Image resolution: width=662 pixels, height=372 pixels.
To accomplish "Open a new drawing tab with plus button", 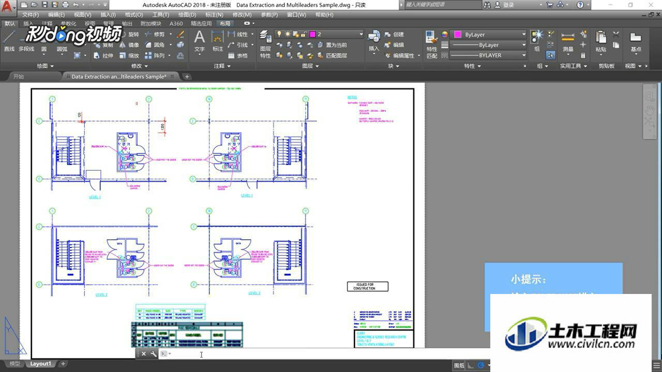I will click(187, 76).
